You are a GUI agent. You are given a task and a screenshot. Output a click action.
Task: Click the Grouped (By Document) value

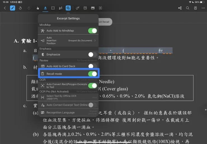[80, 40]
